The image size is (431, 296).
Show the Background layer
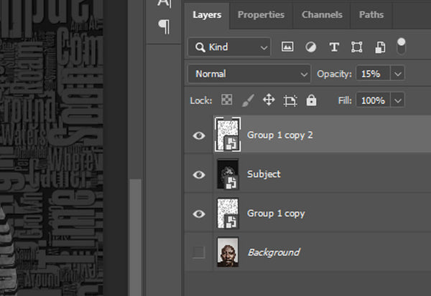(x=200, y=252)
